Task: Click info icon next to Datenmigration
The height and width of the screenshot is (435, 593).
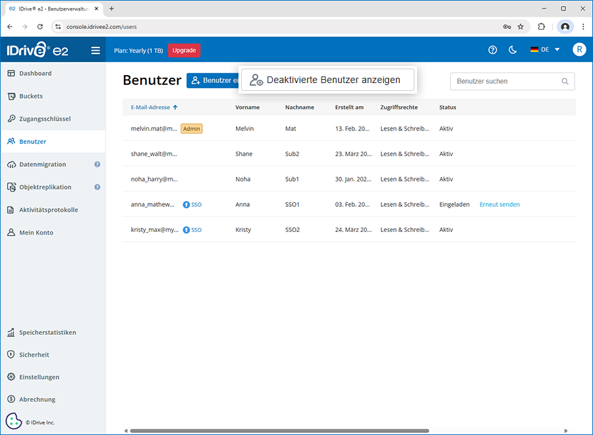Action: [97, 164]
